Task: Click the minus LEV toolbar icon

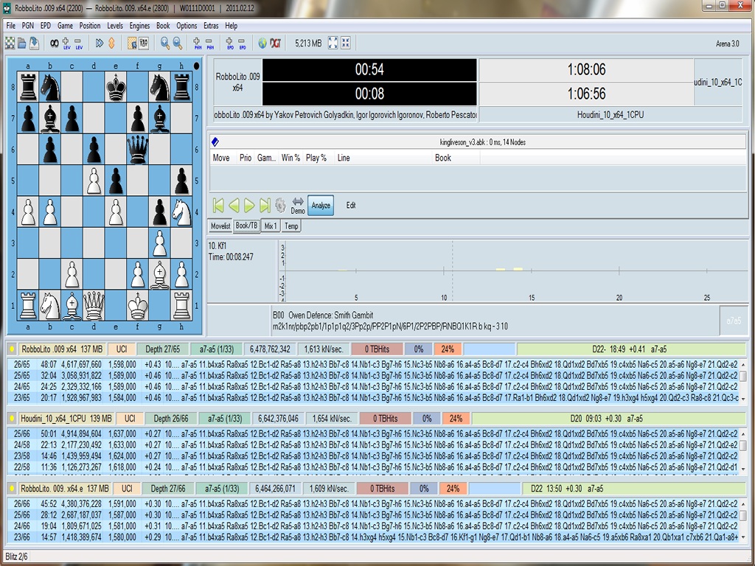Action: 78,43
